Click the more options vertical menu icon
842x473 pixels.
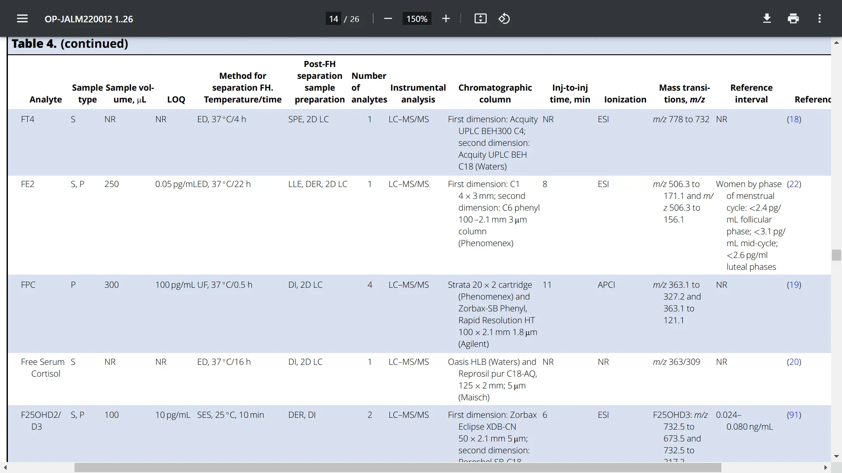click(x=820, y=18)
